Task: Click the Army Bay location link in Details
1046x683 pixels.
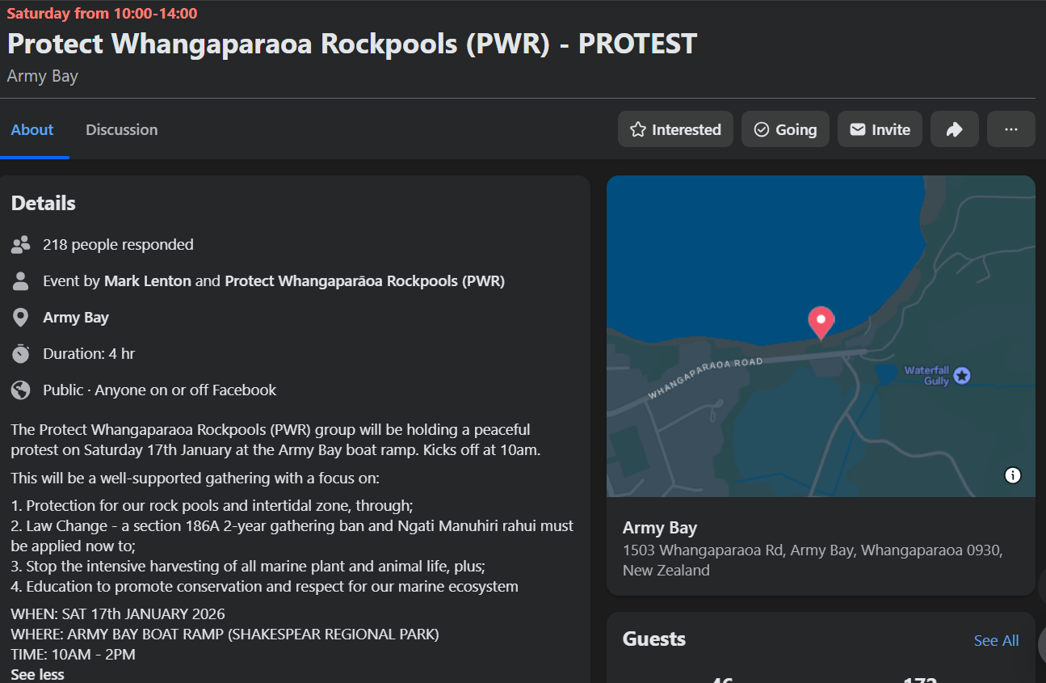Action: 76,318
